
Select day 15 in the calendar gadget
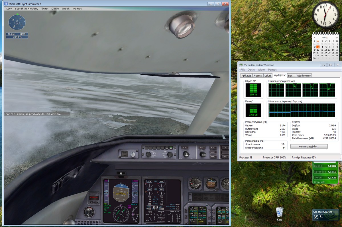point(337,50)
